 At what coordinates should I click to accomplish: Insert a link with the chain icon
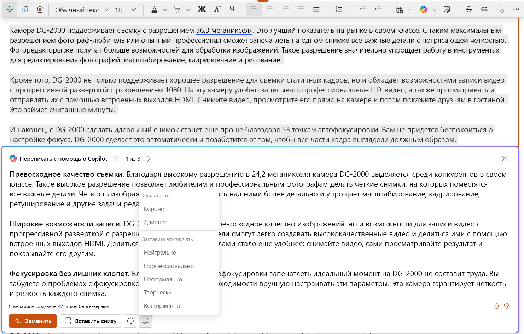click(x=485, y=10)
